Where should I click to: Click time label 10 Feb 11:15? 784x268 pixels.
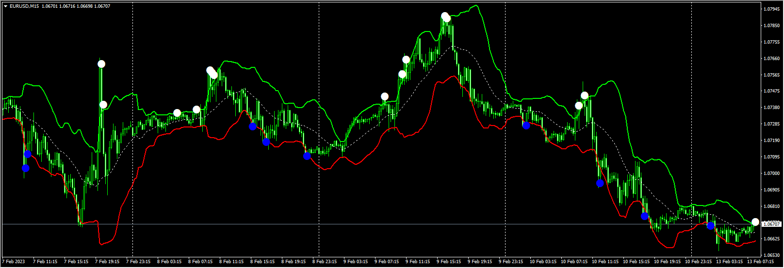[x=605, y=262]
